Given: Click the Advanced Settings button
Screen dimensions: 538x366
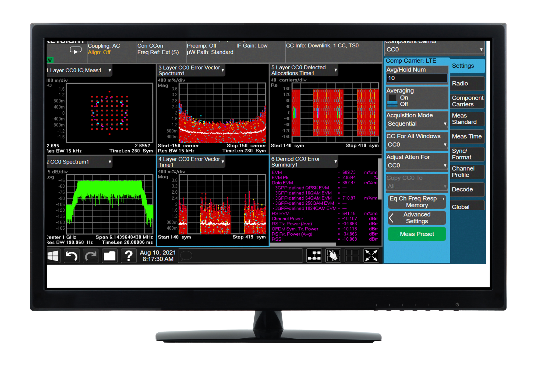Looking at the screenshot, I should pyautogui.click(x=417, y=218).
